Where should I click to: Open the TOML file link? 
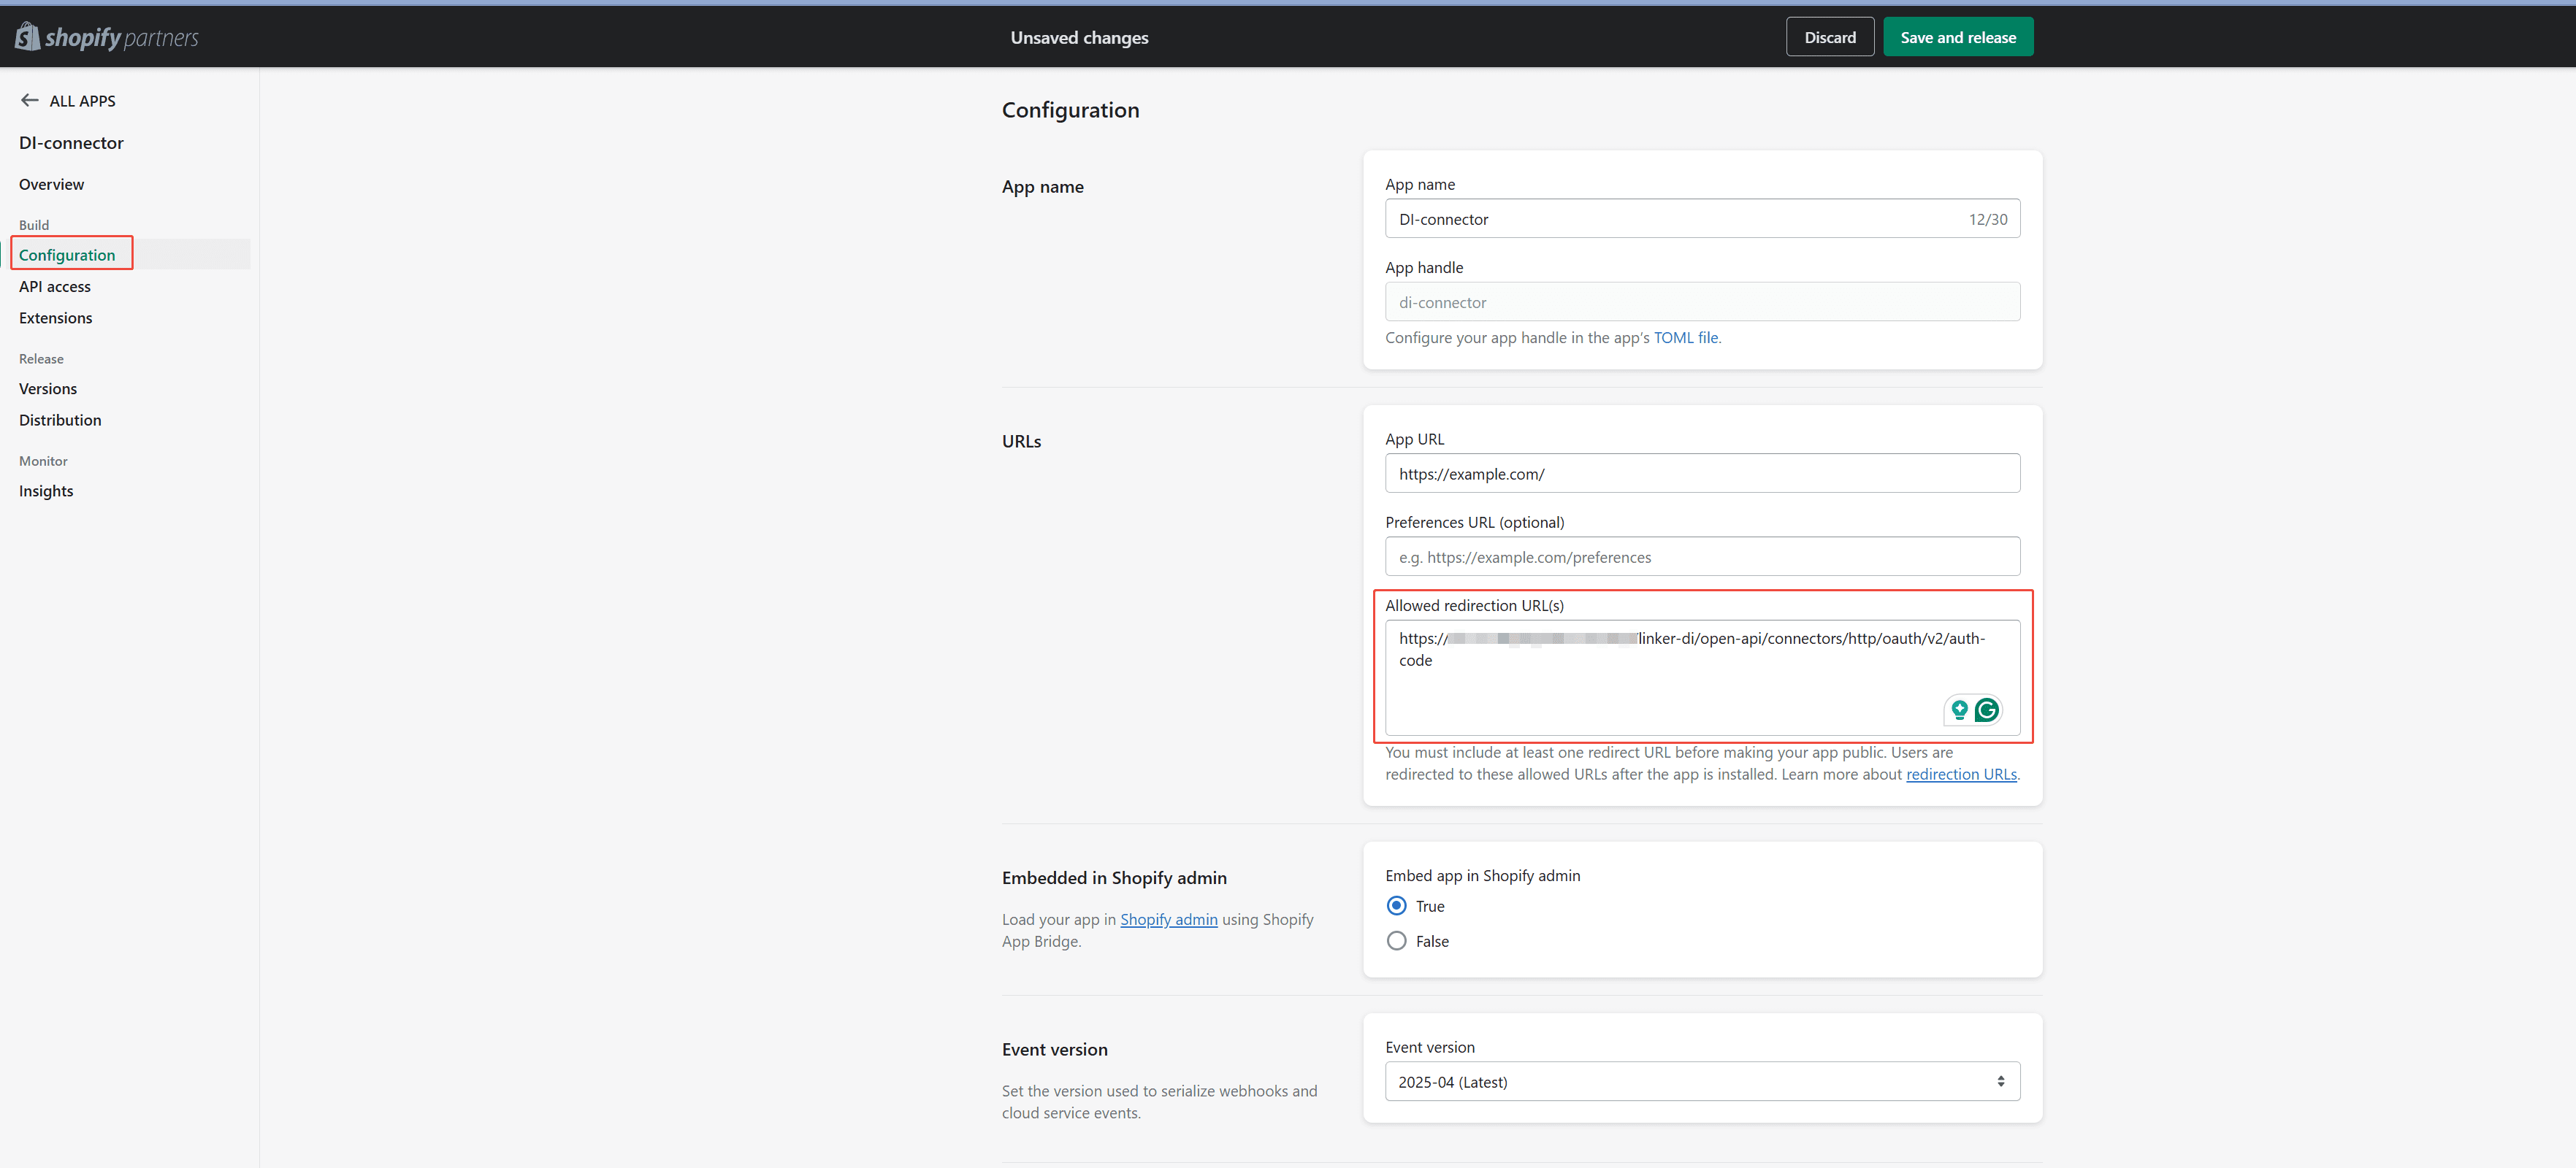pyautogui.click(x=1685, y=338)
